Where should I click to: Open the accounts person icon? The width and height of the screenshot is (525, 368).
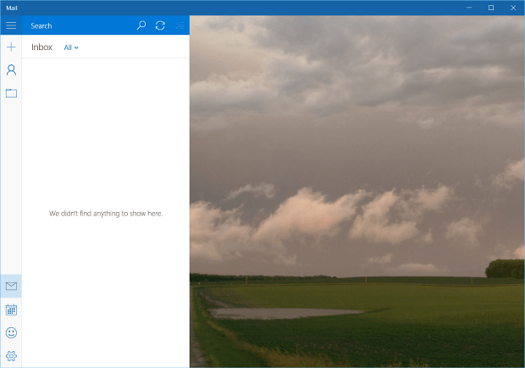(x=11, y=70)
